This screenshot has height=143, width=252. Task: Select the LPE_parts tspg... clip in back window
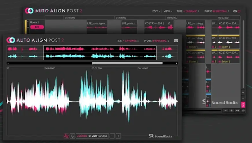196,42
